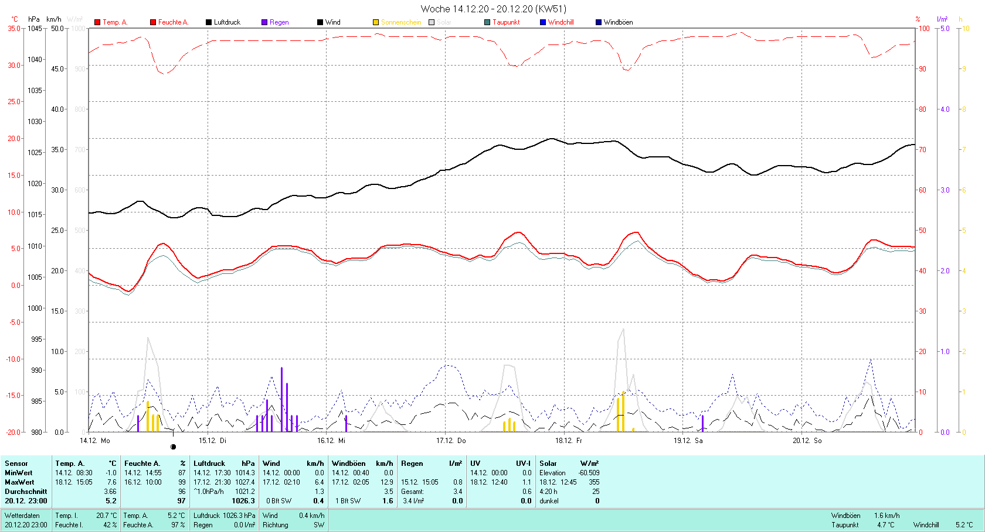Click the Wetterdaten label in the bottom bar
Screen dimensions: 985x532
click(x=22, y=515)
